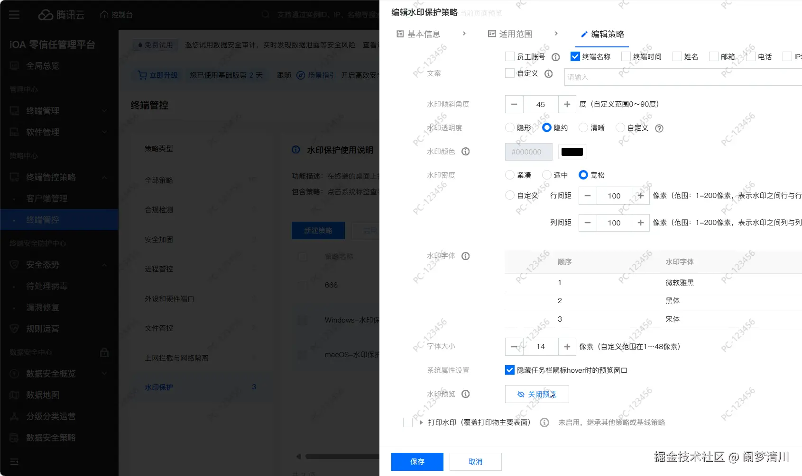
Task: Open the 控制台 console link
Action: coord(117,15)
